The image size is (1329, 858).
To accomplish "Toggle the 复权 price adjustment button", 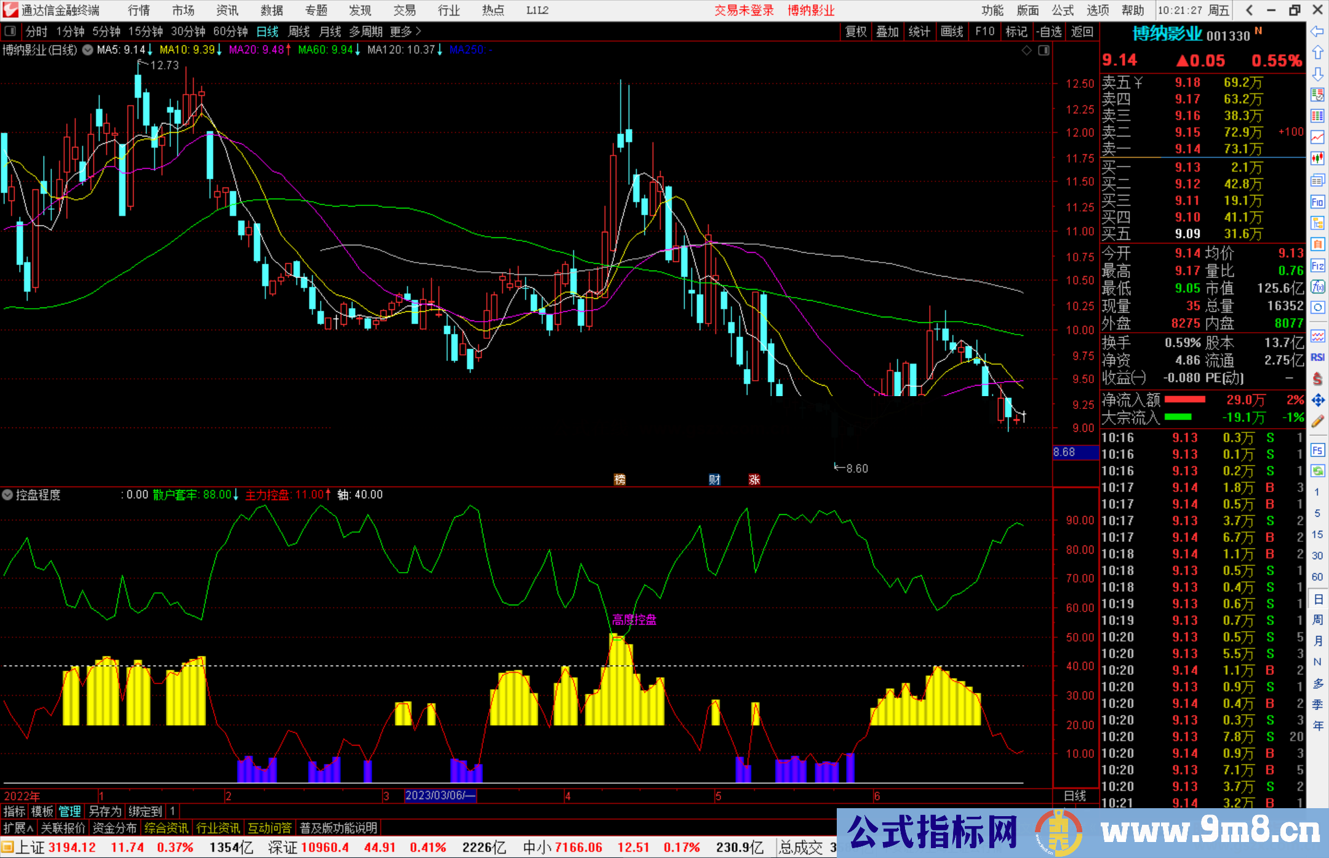I will tap(856, 31).
